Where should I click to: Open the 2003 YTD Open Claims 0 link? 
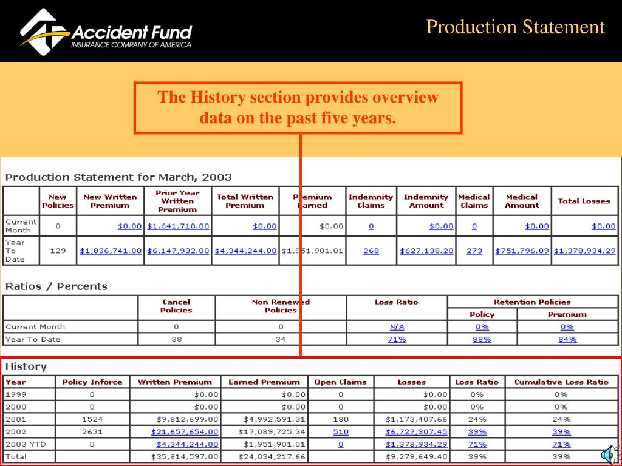(341, 444)
